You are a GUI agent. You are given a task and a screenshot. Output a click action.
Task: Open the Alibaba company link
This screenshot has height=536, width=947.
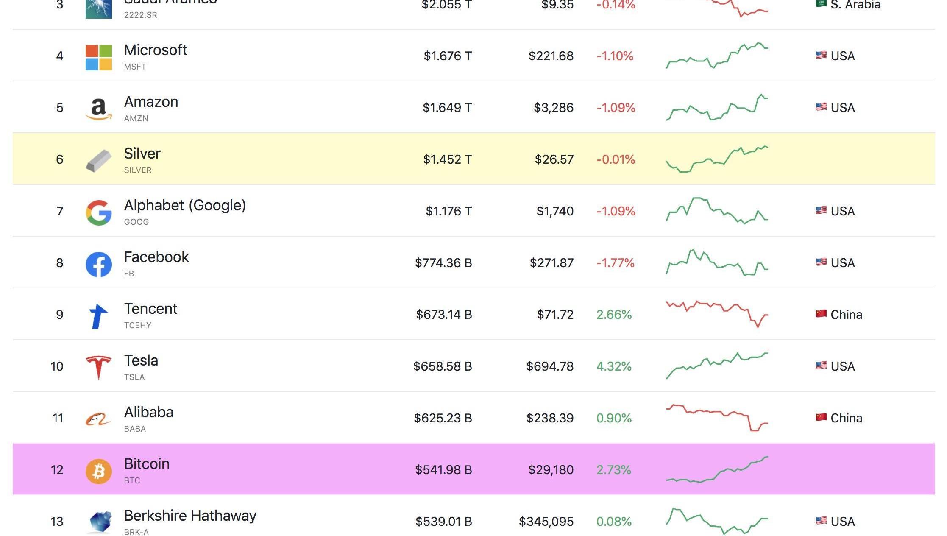(x=148, y=412)
